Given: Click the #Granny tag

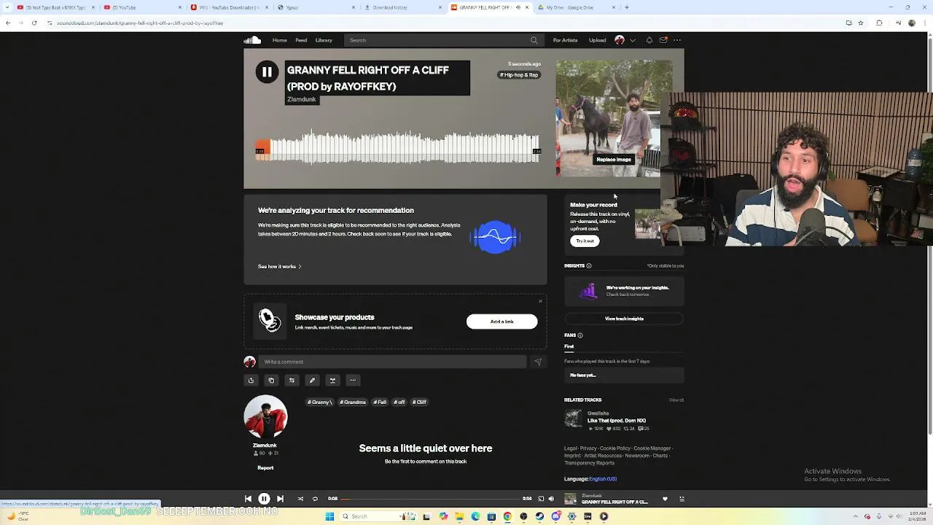Looking at the screenshot, I should coord(320,402).
